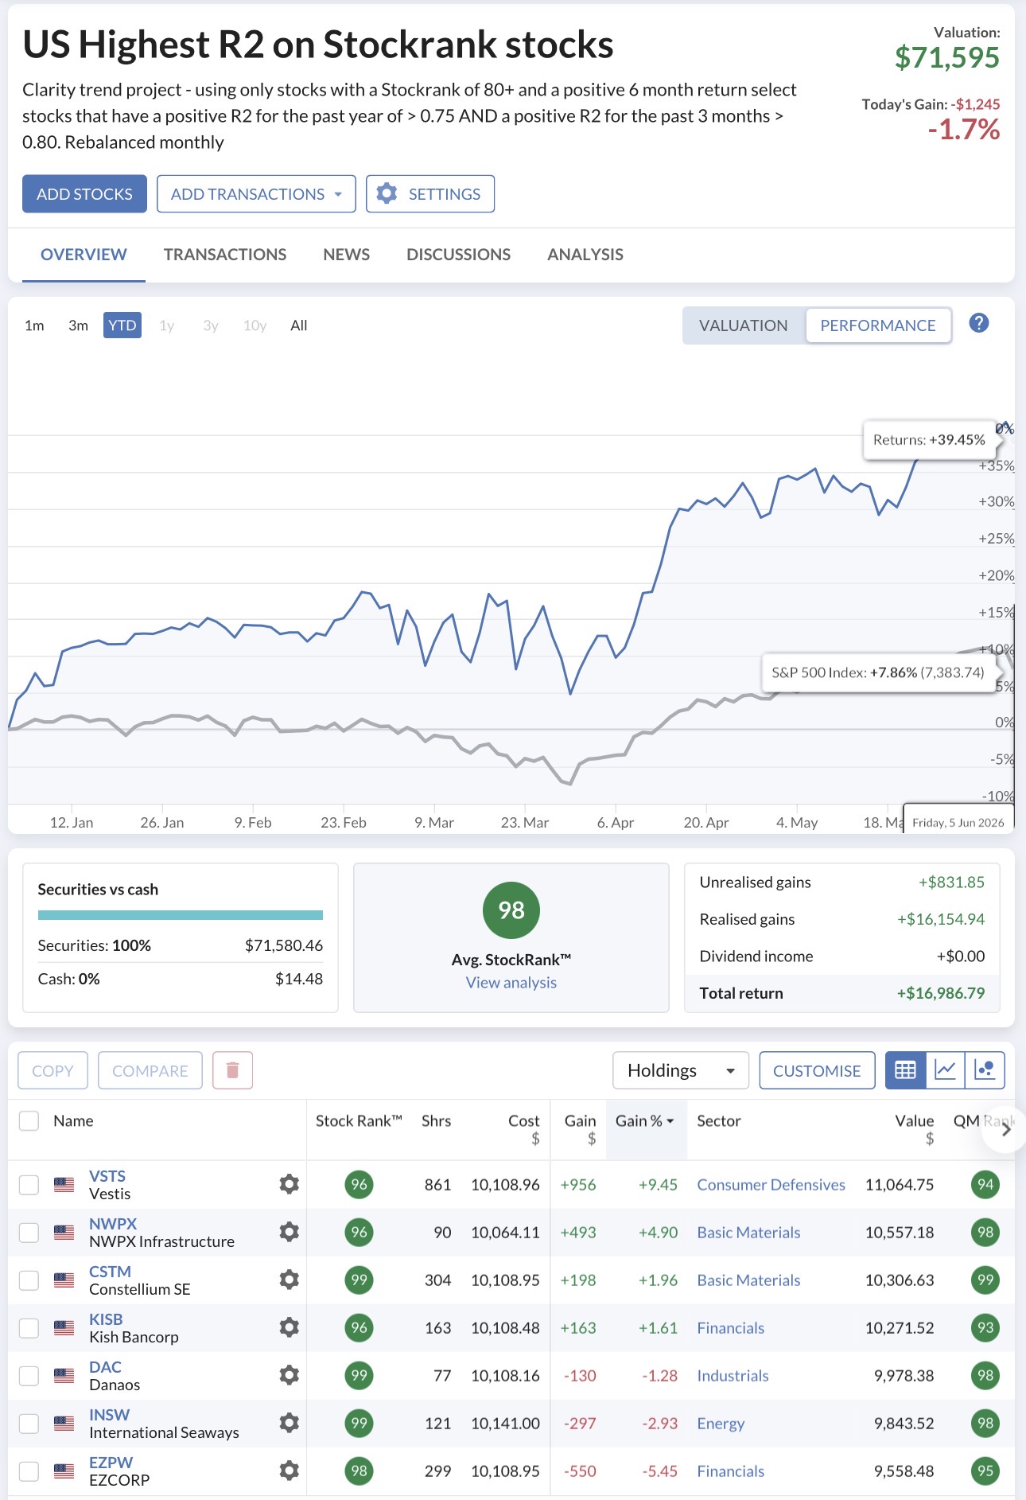Open the News tab
The width and height of the screenshot is (1026, 1500).
click(x=346, y=255)
